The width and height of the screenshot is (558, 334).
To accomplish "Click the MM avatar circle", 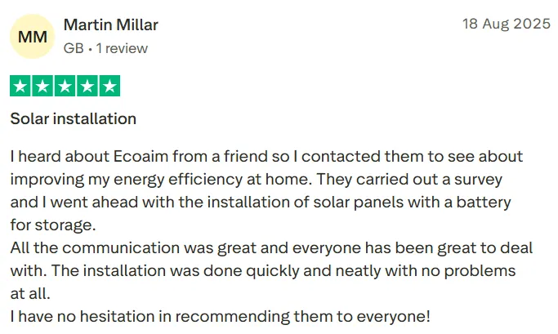I will [x=33, y=36].
